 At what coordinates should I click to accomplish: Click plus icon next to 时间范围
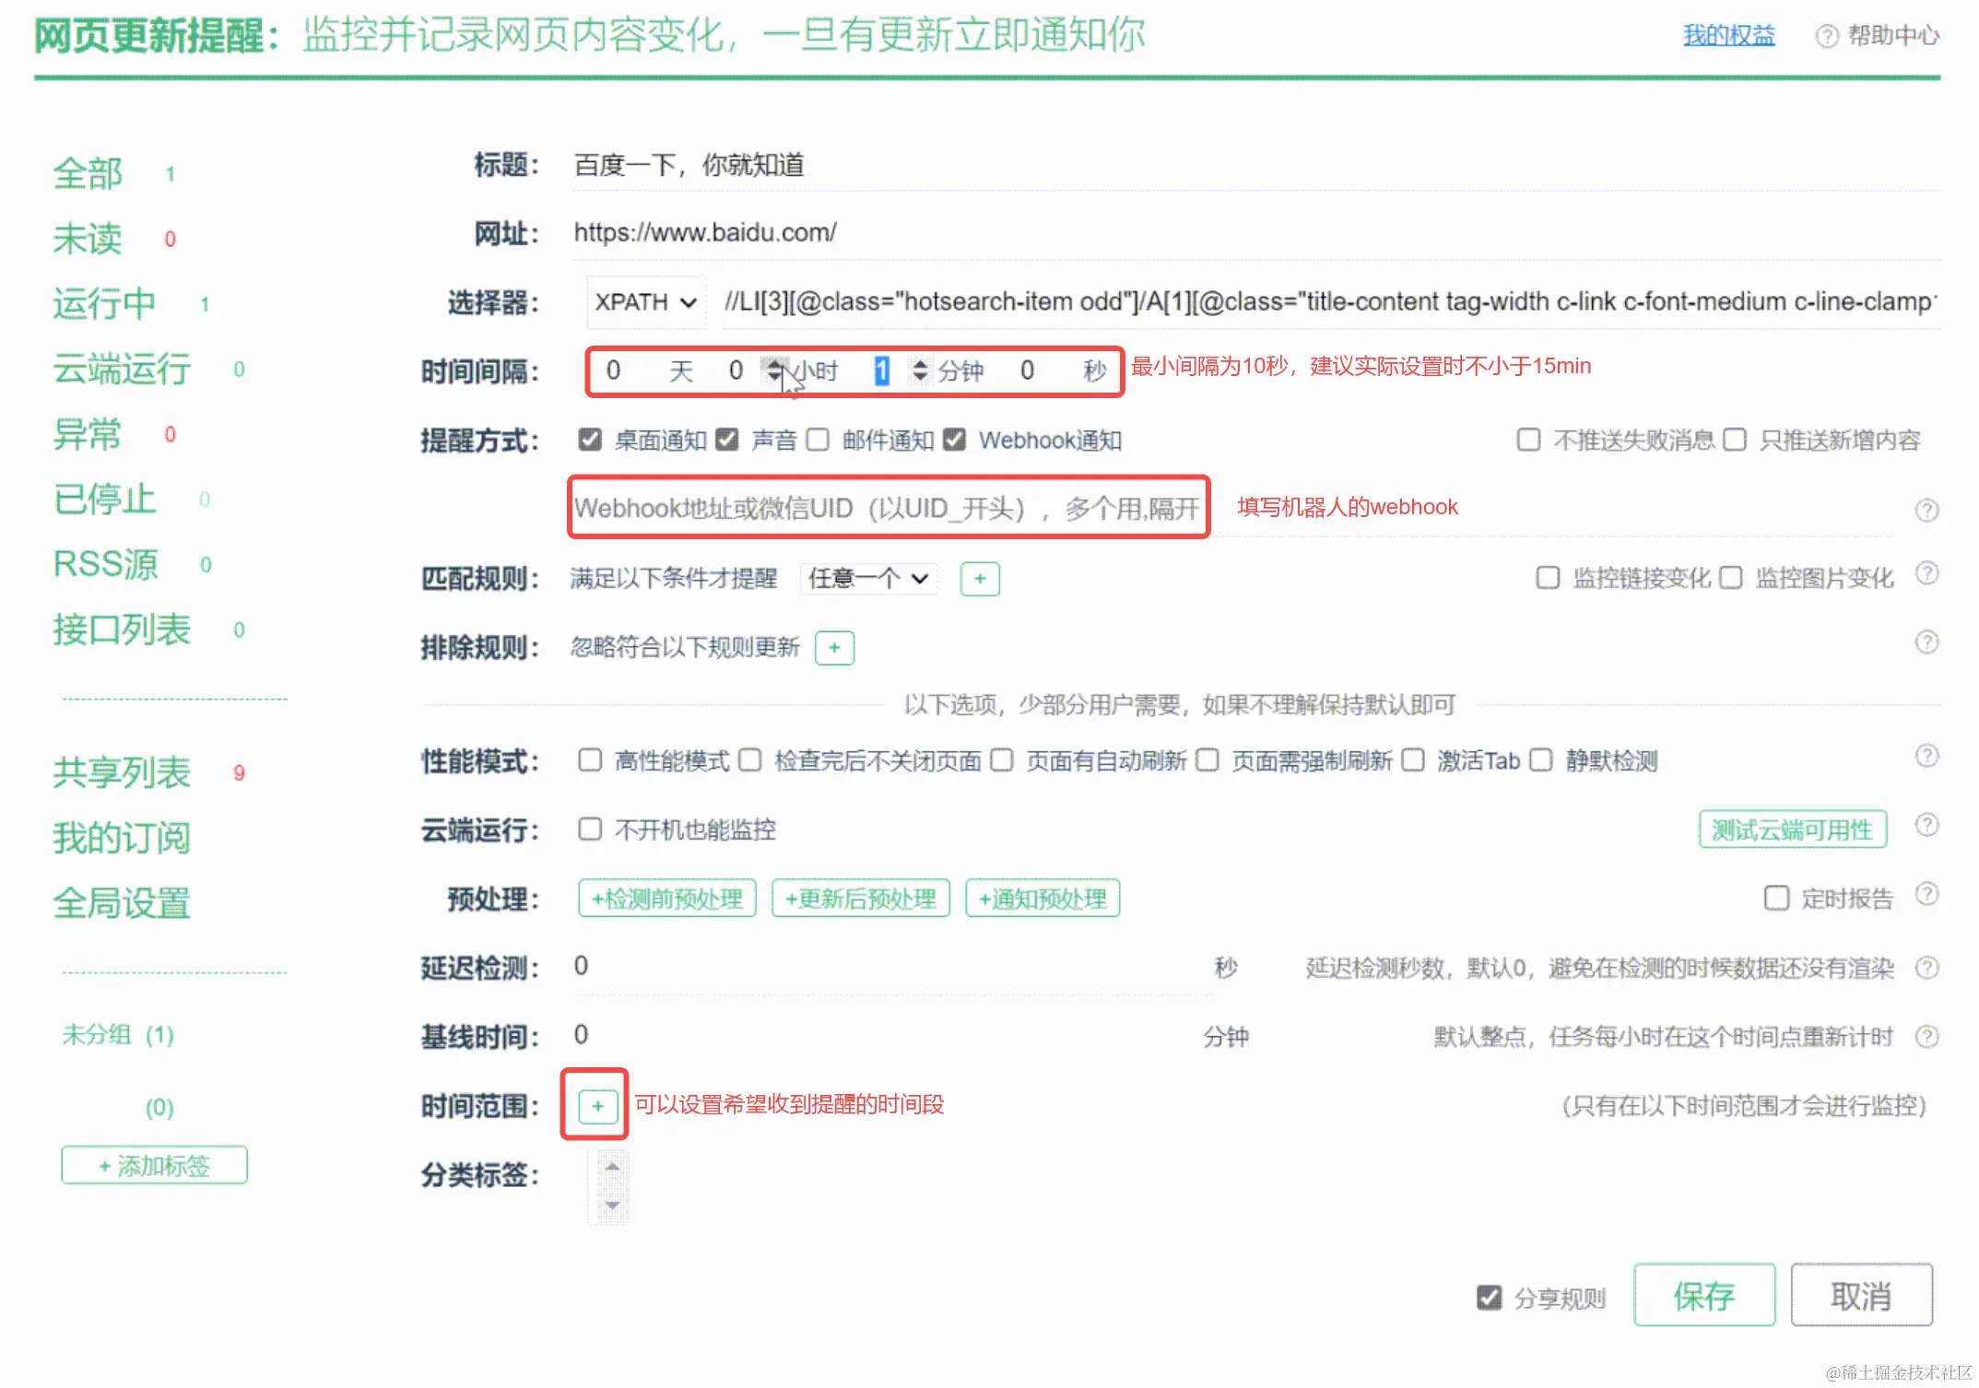[x=597, y=1105]
